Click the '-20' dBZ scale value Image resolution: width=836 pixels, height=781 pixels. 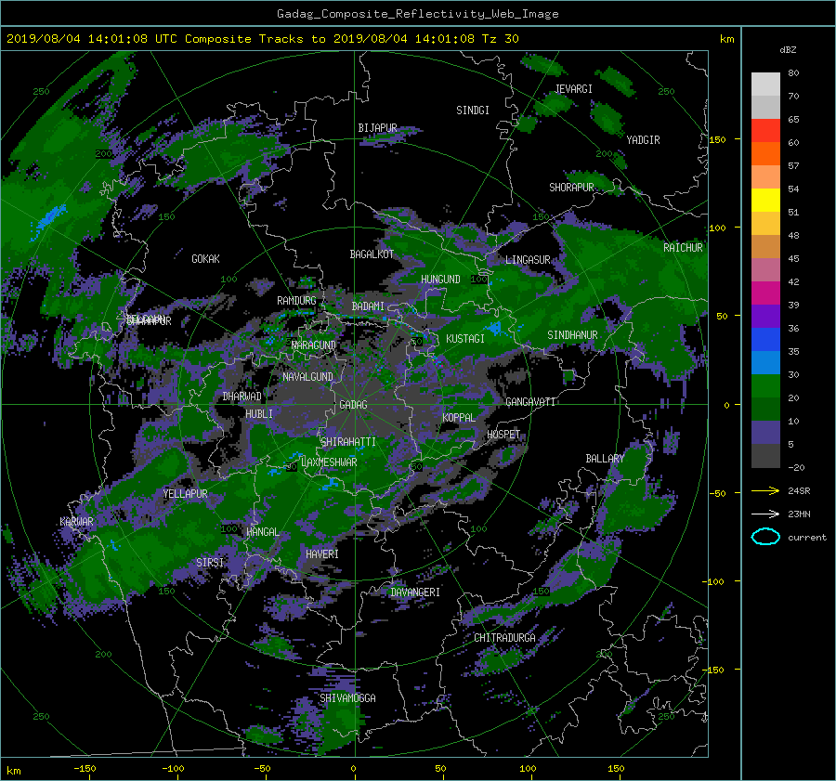796,467
